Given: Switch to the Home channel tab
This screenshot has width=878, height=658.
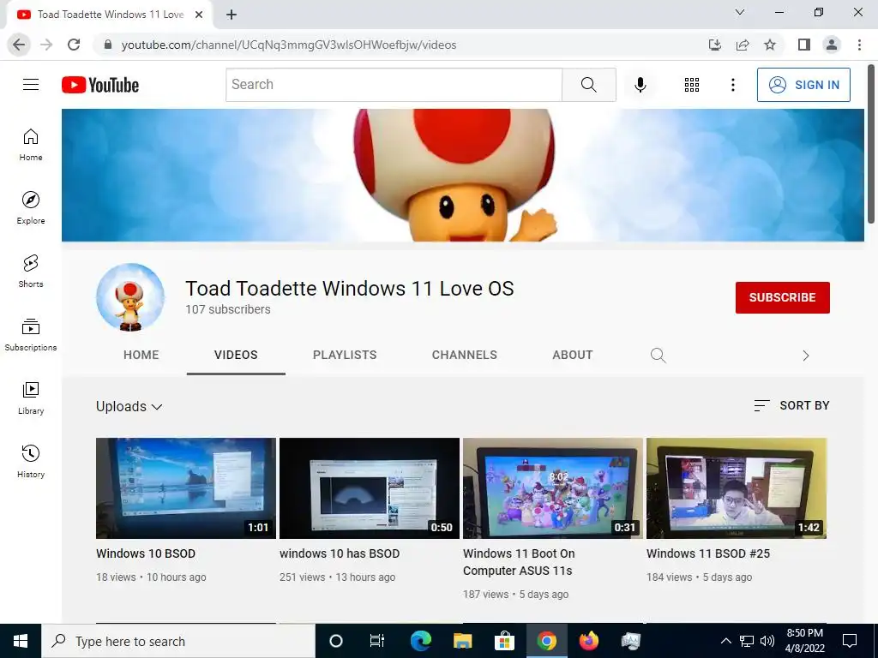Looking at the screenshot, I should (141, 355).
